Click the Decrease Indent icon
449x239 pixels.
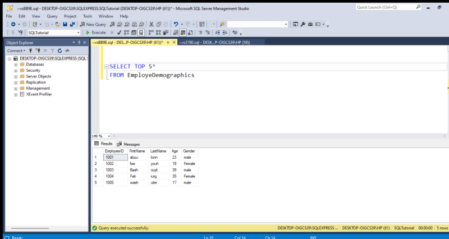point(218,33)
